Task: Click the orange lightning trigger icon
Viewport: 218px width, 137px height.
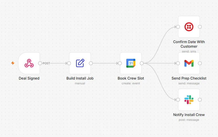Action: [x=13, y=63]
